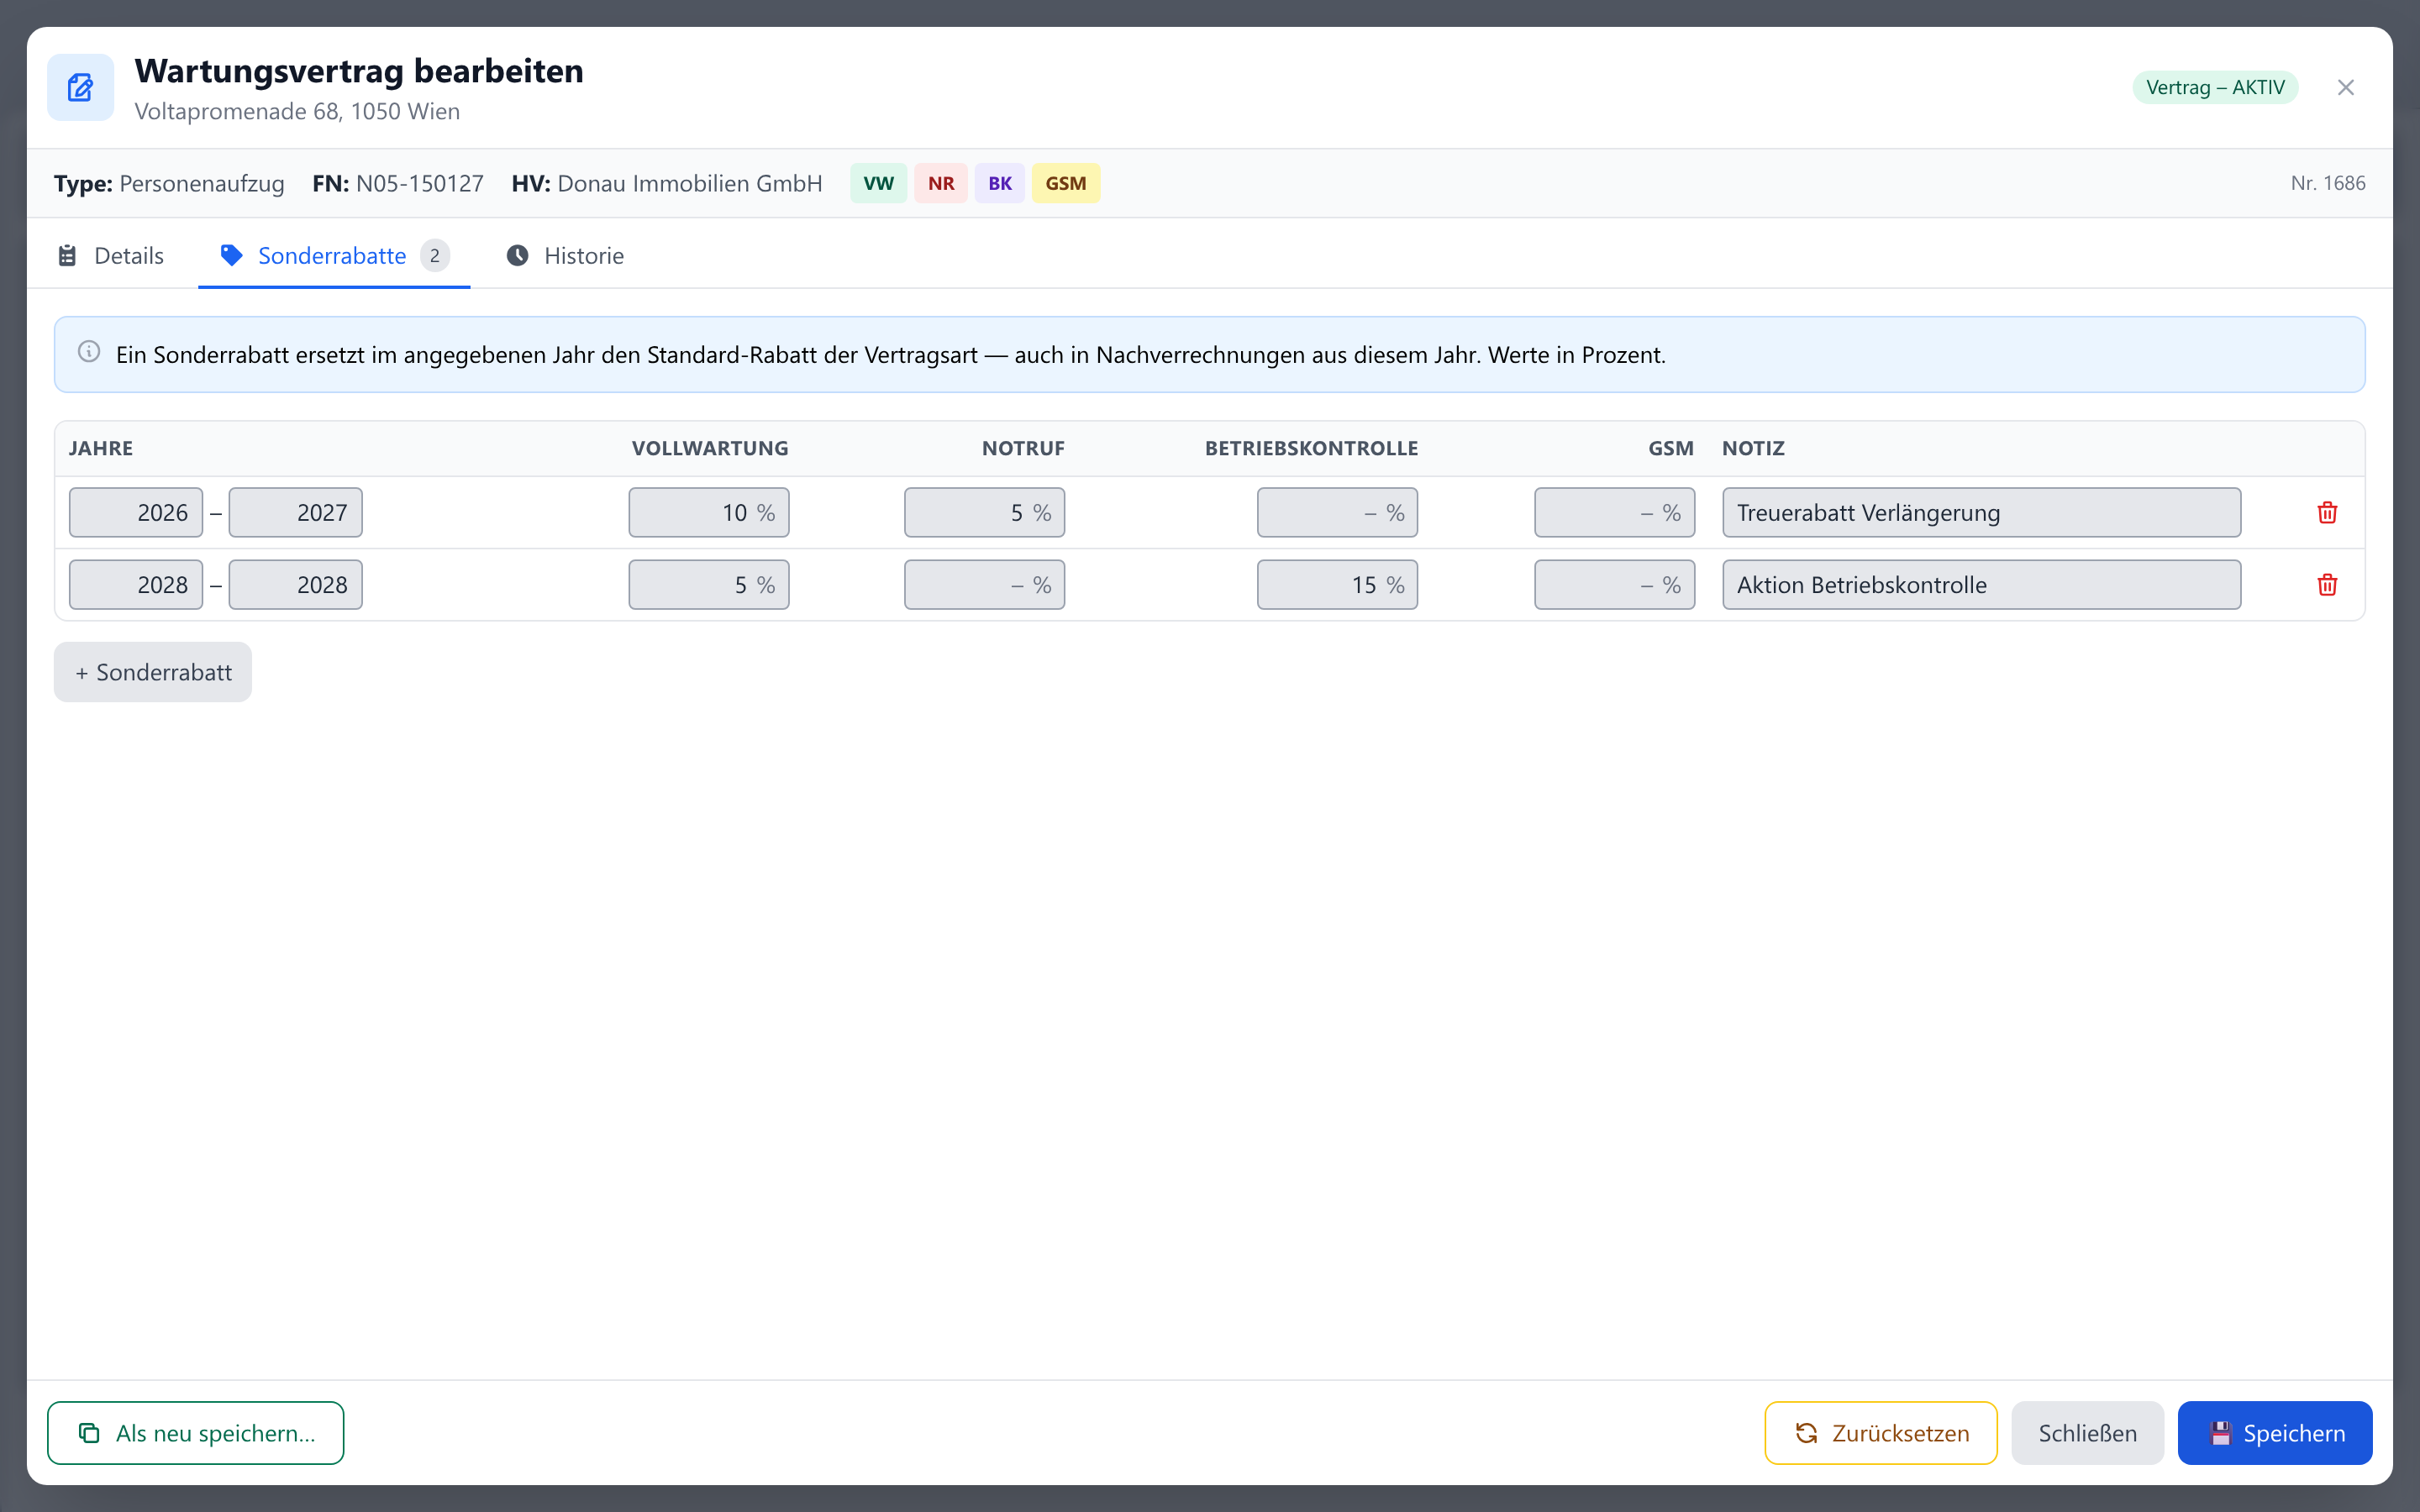Screen dimensions: 2420x1512
Task: Click the Sonderrabatte count badge 2
Action: click(x=435, y=256)
